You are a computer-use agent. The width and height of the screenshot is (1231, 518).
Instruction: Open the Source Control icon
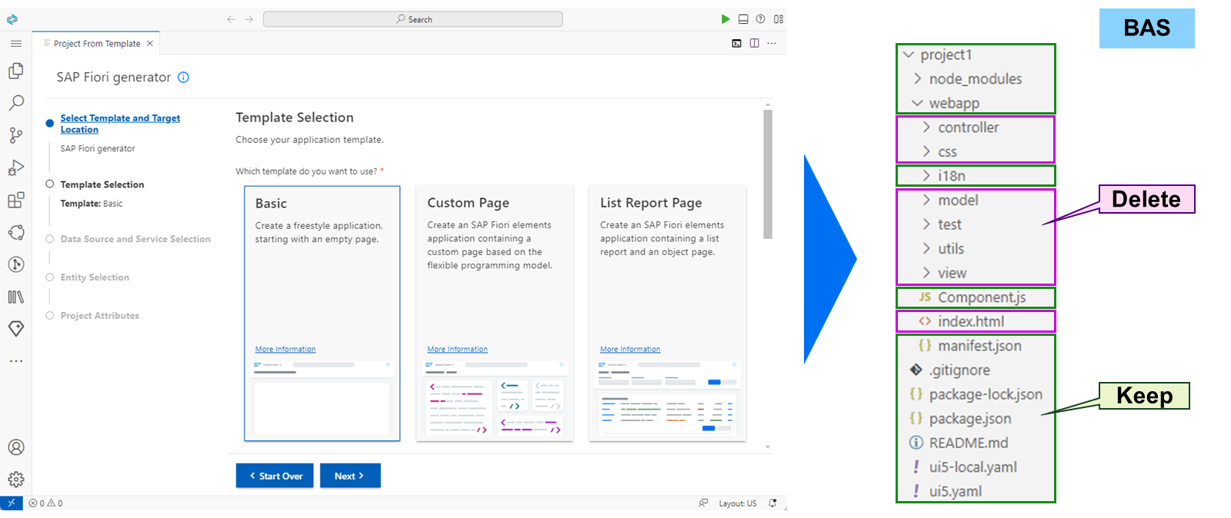(15, 135)
